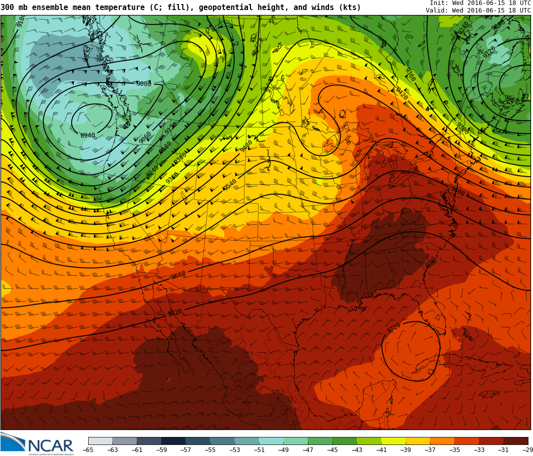533x456 pixels.
Task: Choose the mint green -49 to -47 swatch
Action: tap(296, 440)
